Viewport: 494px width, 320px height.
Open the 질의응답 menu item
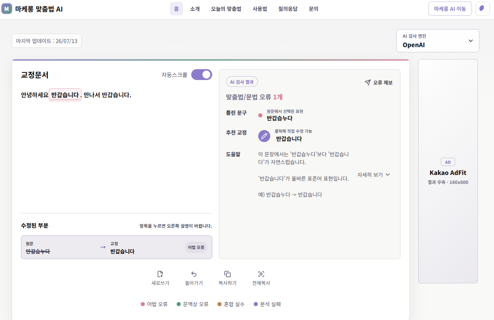(288, 9)
